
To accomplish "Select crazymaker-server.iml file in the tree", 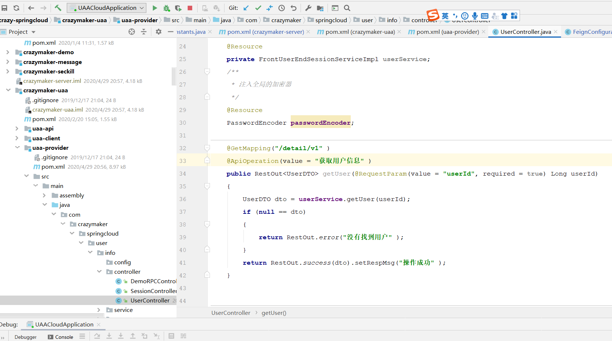I will click(52, 81).
